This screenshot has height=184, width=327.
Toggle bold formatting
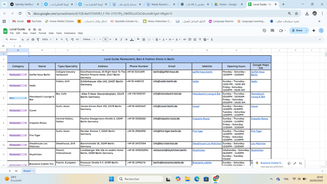point(116,39)
